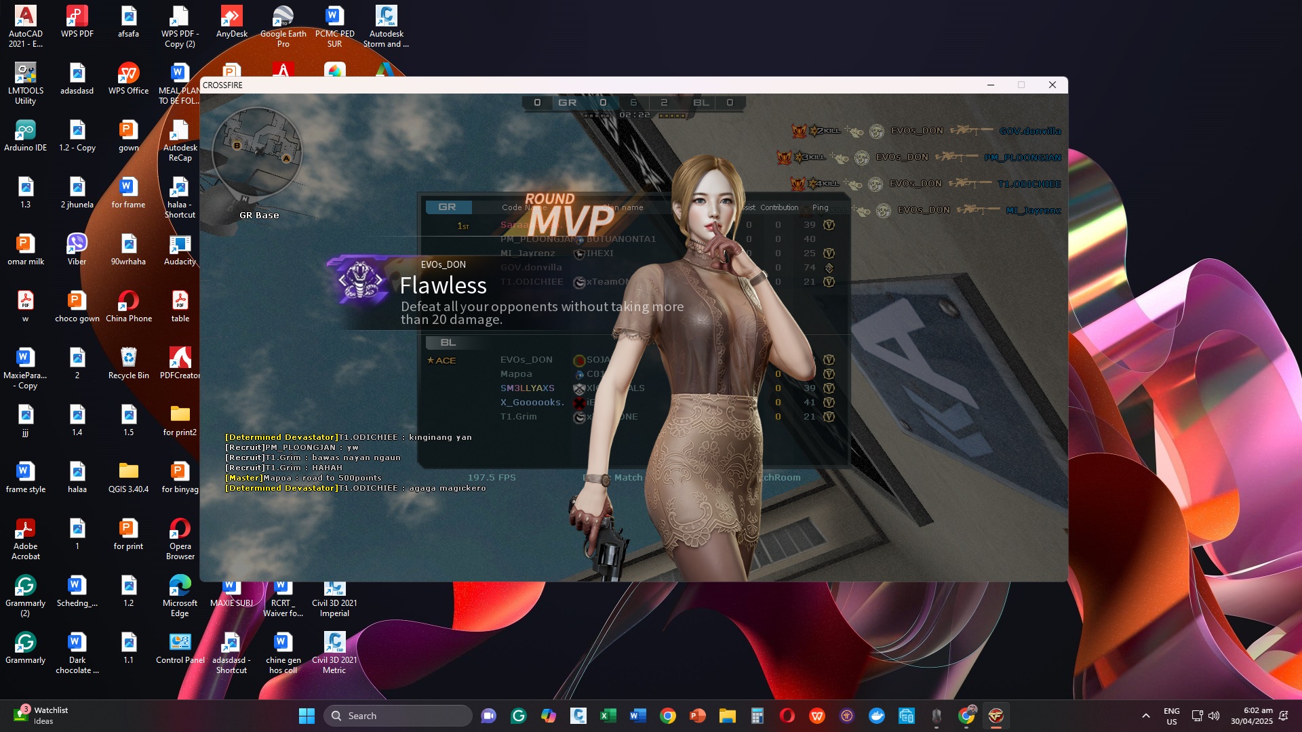Screen dimensions: 1302x732
Task: Open File Explorer from the taskbar
Action: [x=728, y=716]
